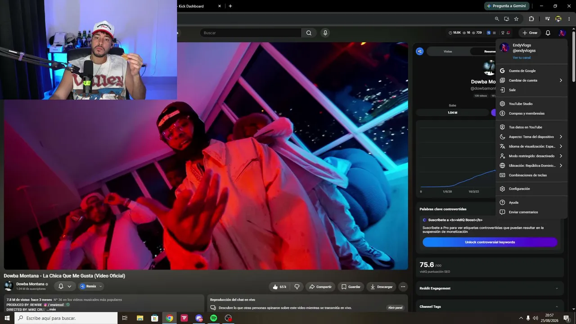Click the vidIQ logo in side panel
Screen dimensions: 576x324
pos(420,51)
